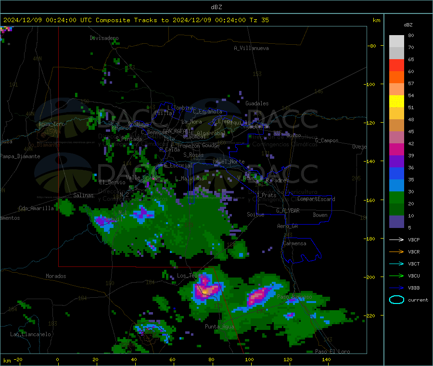The image size is (433, 366).
Task: Click the green VBCU arrow in legend
Action: (396, 276)
